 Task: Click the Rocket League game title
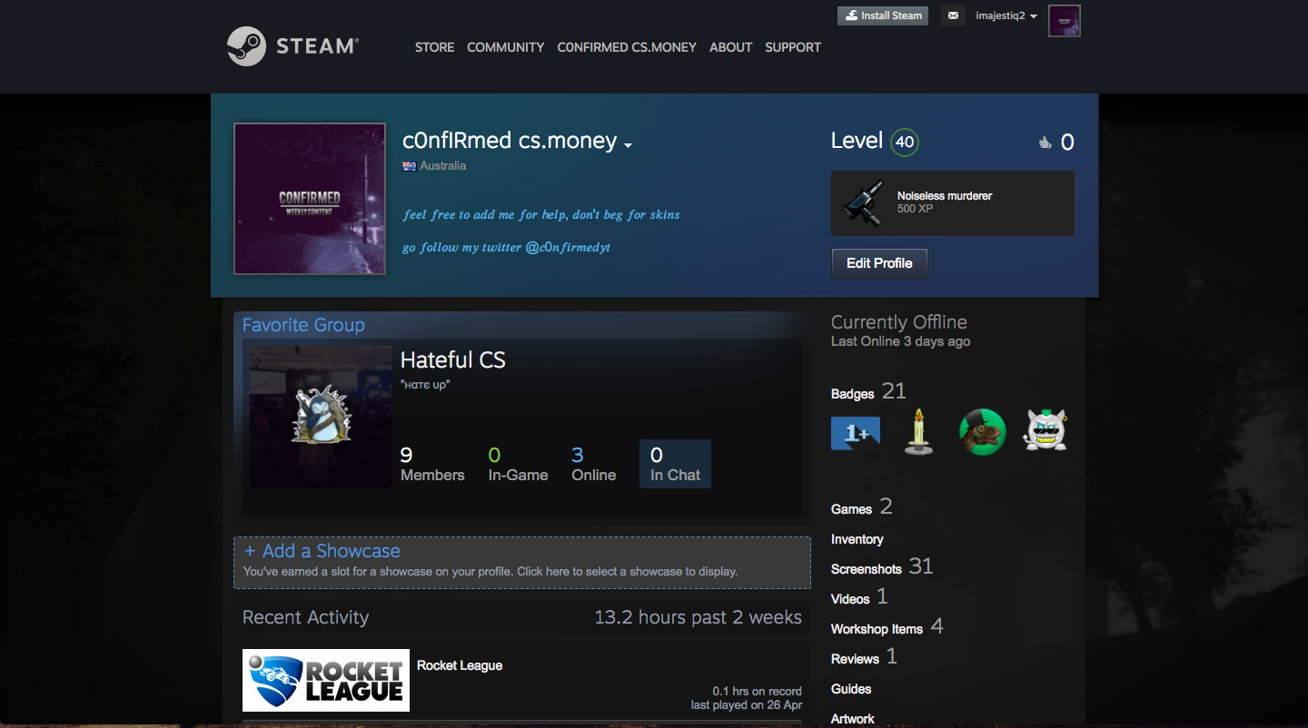point(460,665)
